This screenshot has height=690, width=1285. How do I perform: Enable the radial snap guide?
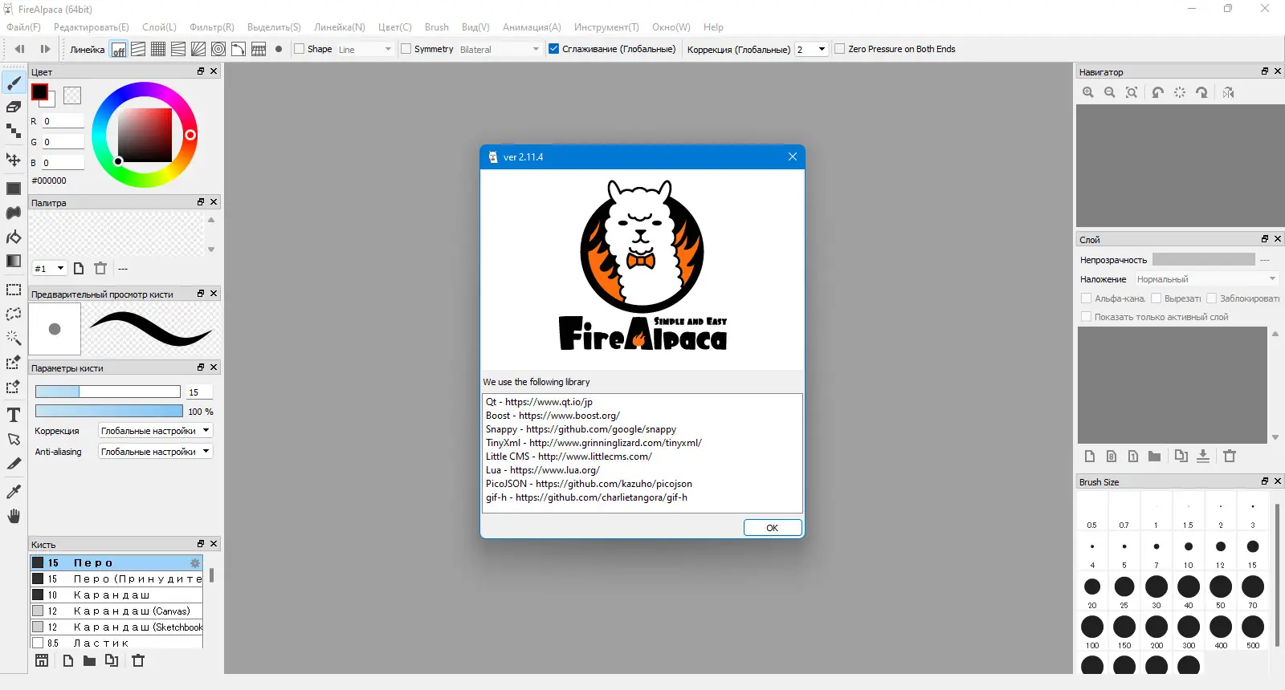point(198,50)
